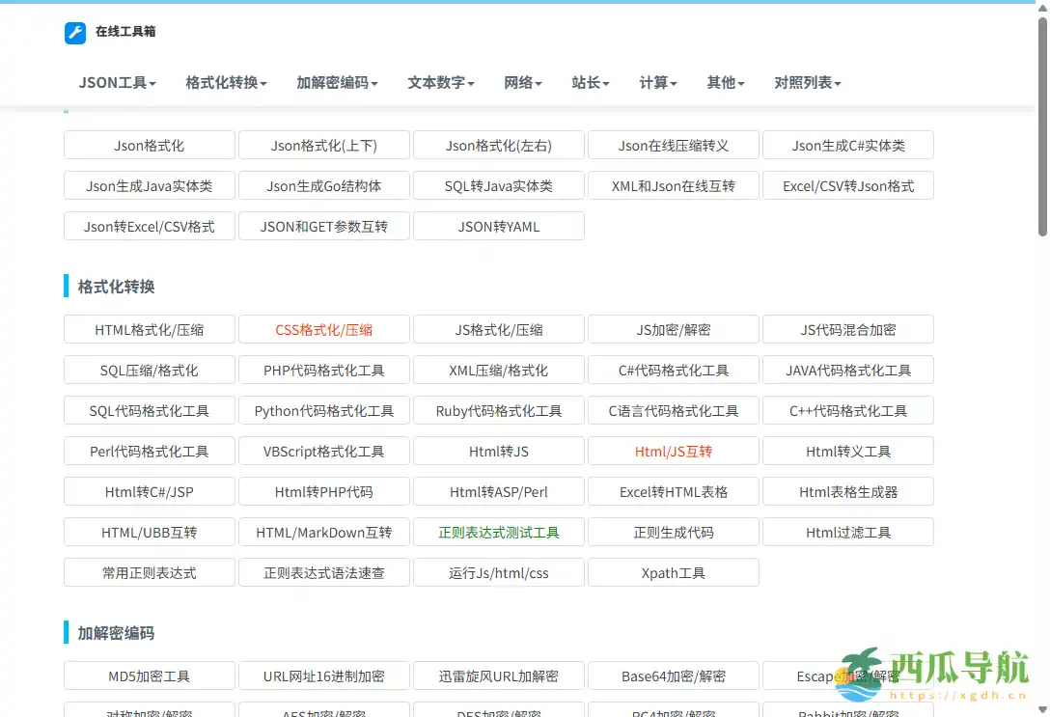Viewport: 1050px width, 717px height.
Task: Select the MD5加密工具
Action: [x=149, y=676]
